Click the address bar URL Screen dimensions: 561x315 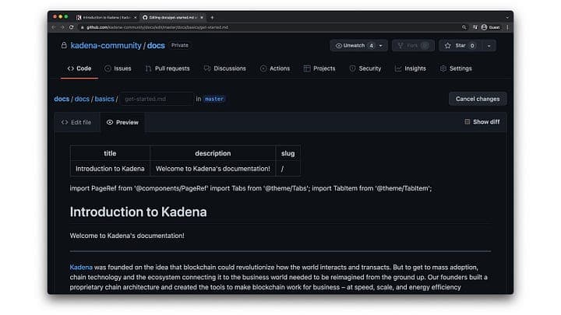coord(157,27)
